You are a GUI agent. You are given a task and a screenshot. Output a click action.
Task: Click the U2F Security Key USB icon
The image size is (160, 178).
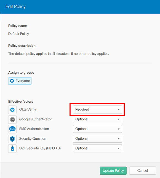[12, 148]
